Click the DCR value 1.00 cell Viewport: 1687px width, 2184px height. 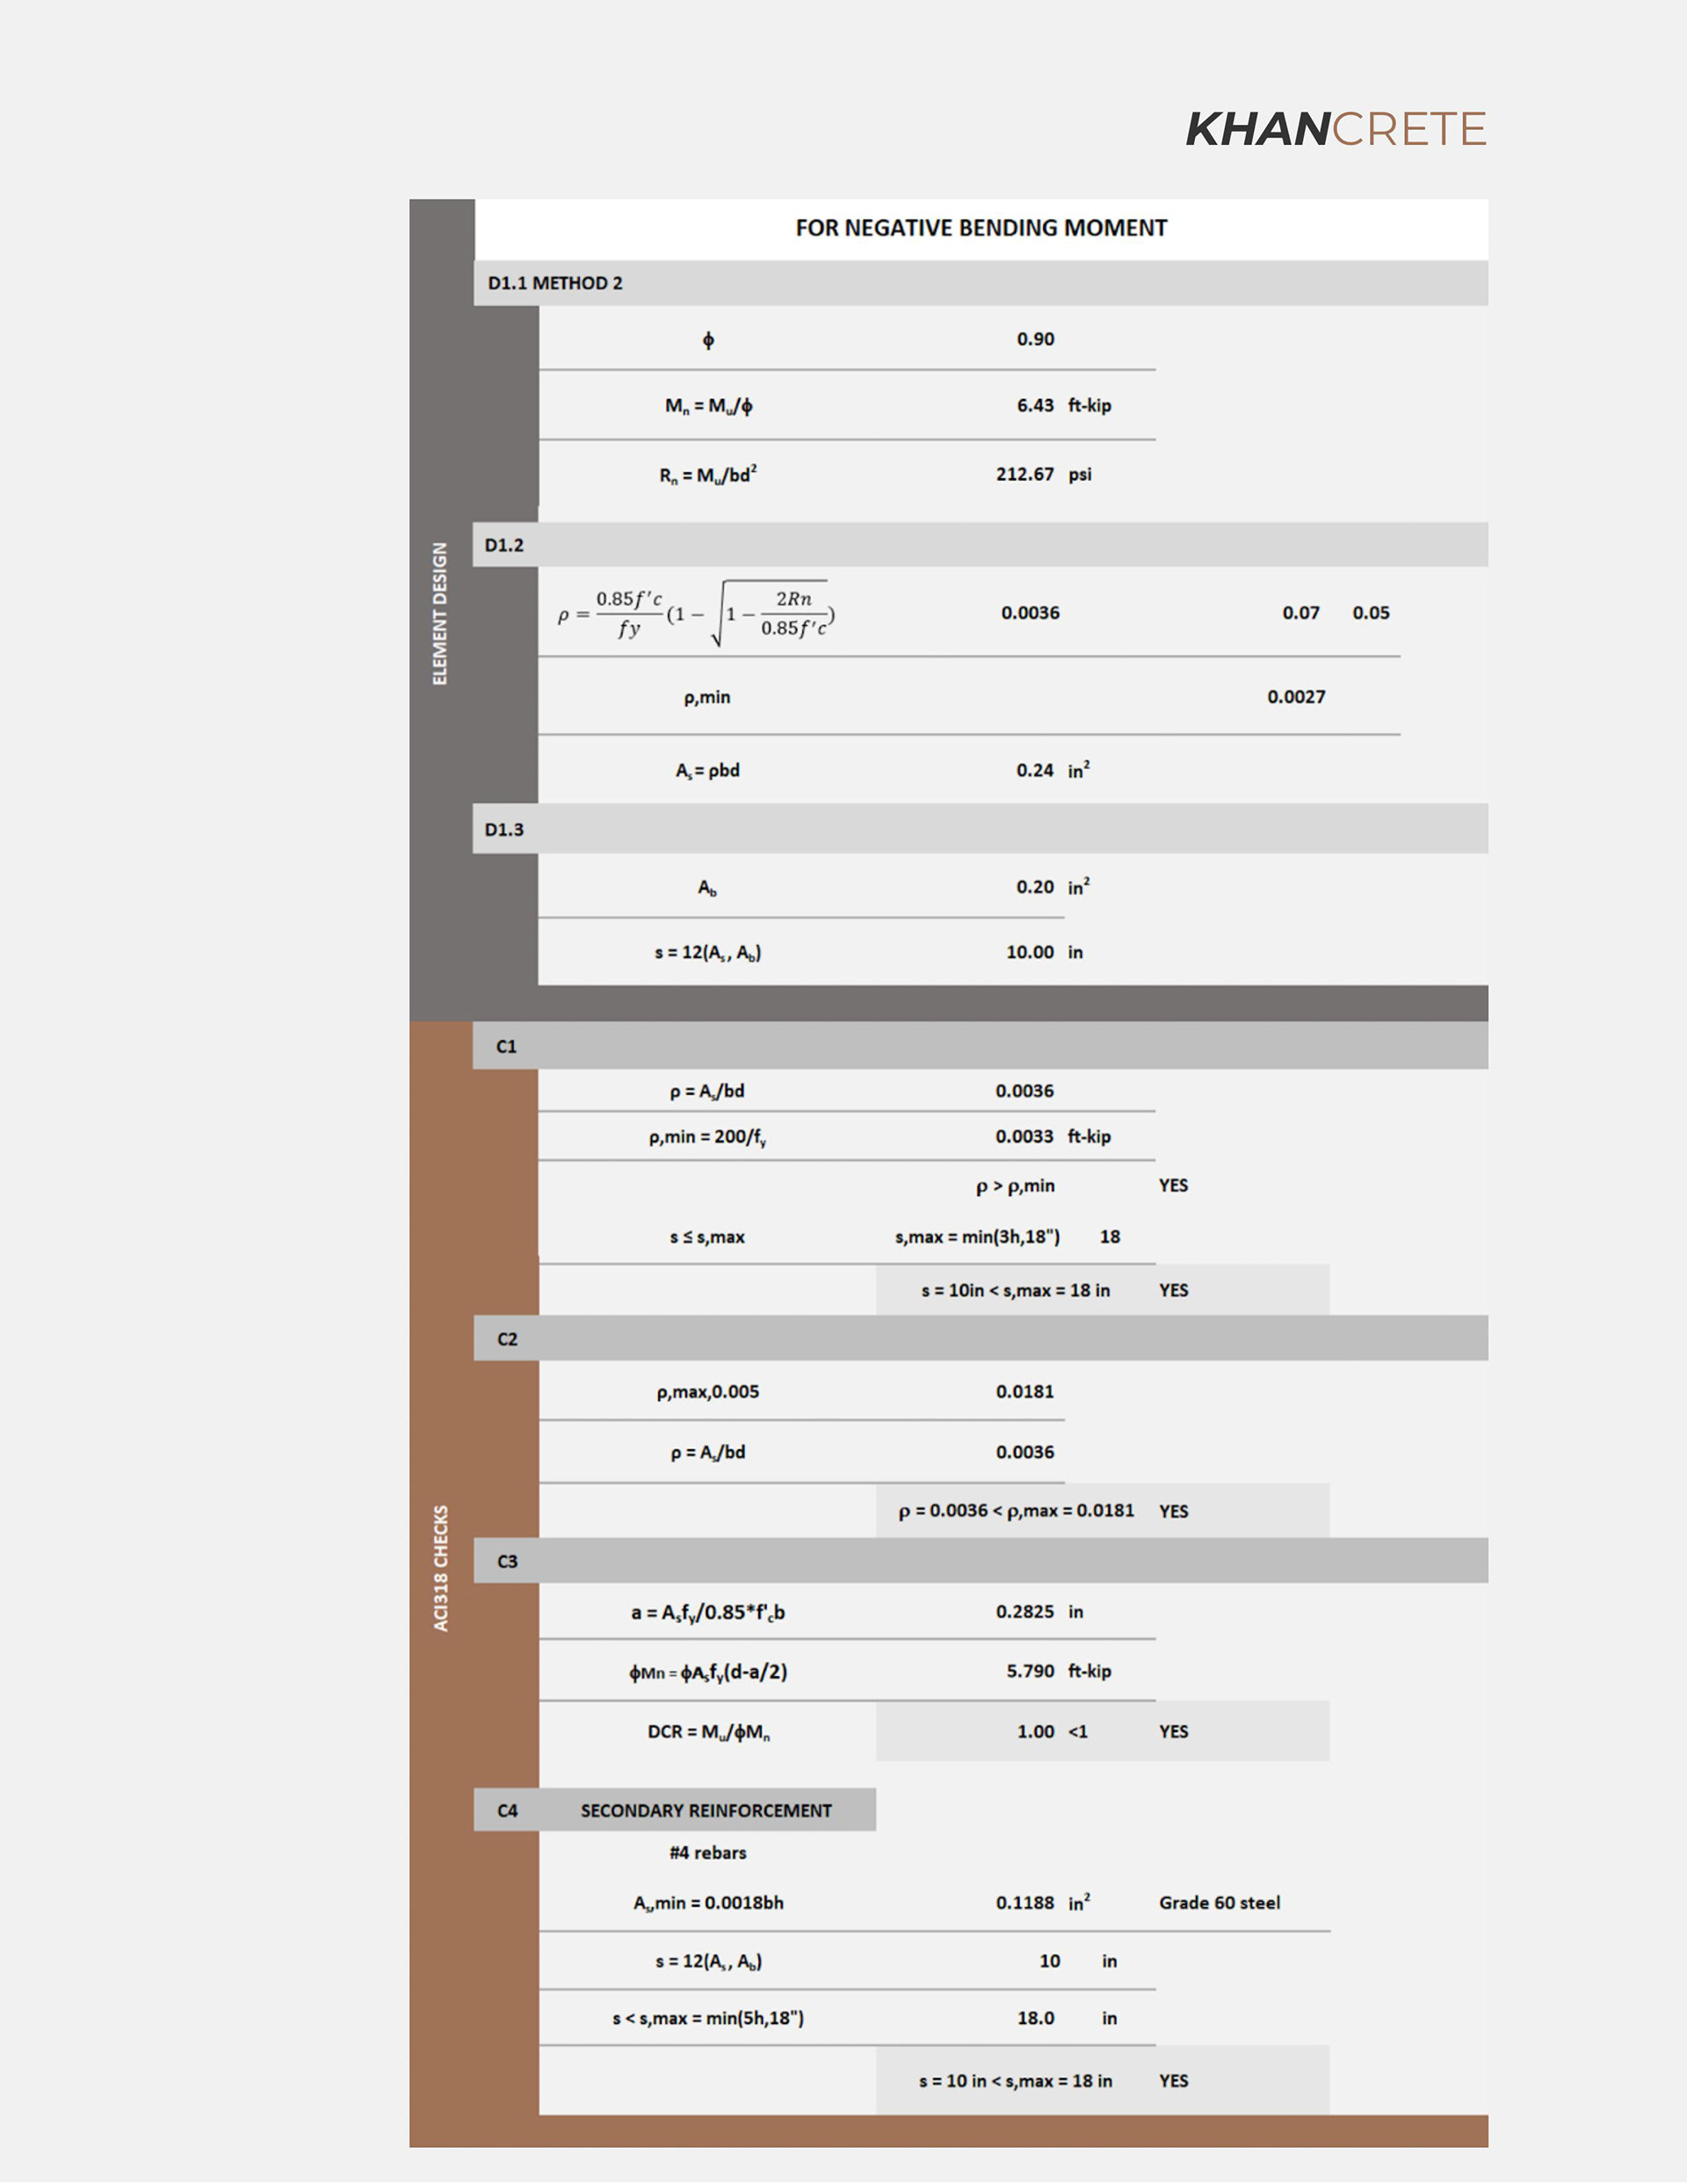pos(1035,1731)
